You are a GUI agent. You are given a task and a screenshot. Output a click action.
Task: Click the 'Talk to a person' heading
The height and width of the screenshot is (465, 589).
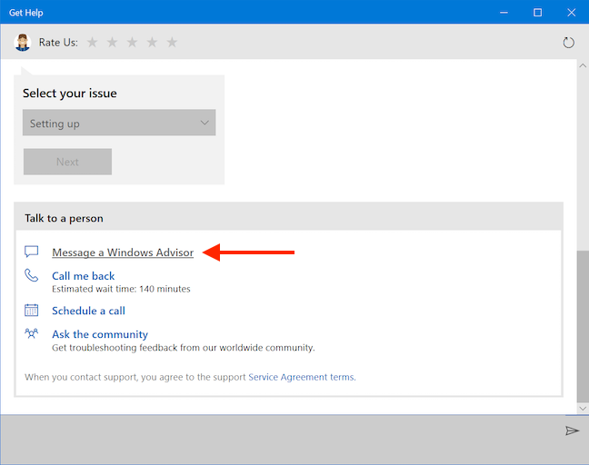(x=64, y=219)
